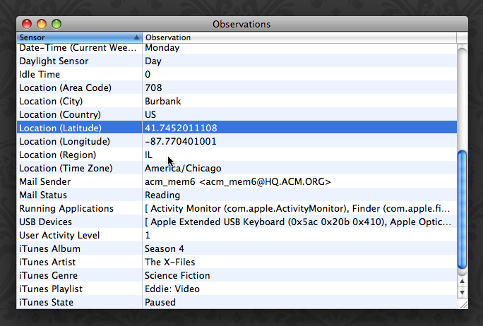The image size is (483, 326).
Task: Click the Observation column header
Action: click(299, 37)
